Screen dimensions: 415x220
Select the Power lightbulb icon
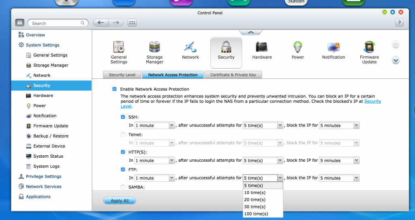[x=297, y=48]
